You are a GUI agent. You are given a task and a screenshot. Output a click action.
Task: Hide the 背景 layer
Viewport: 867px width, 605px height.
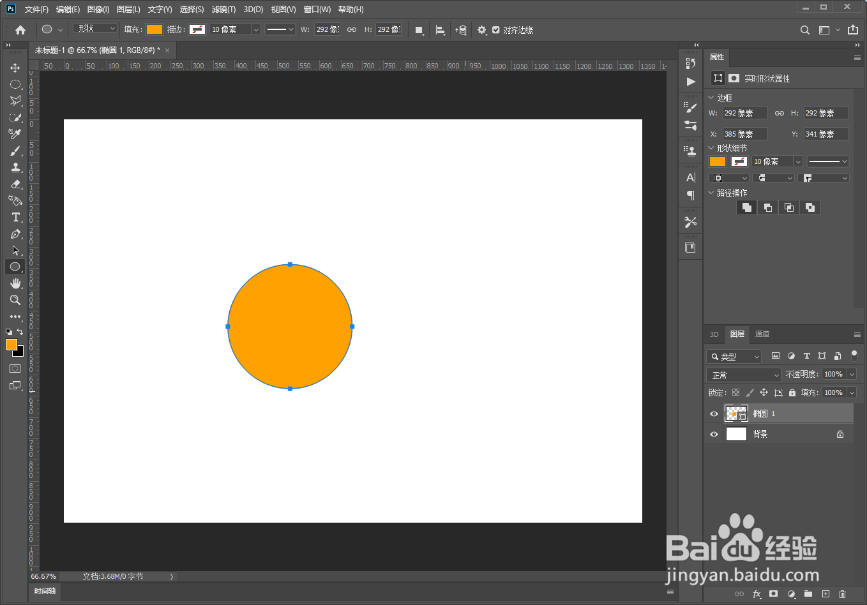(x=714, y=434)
